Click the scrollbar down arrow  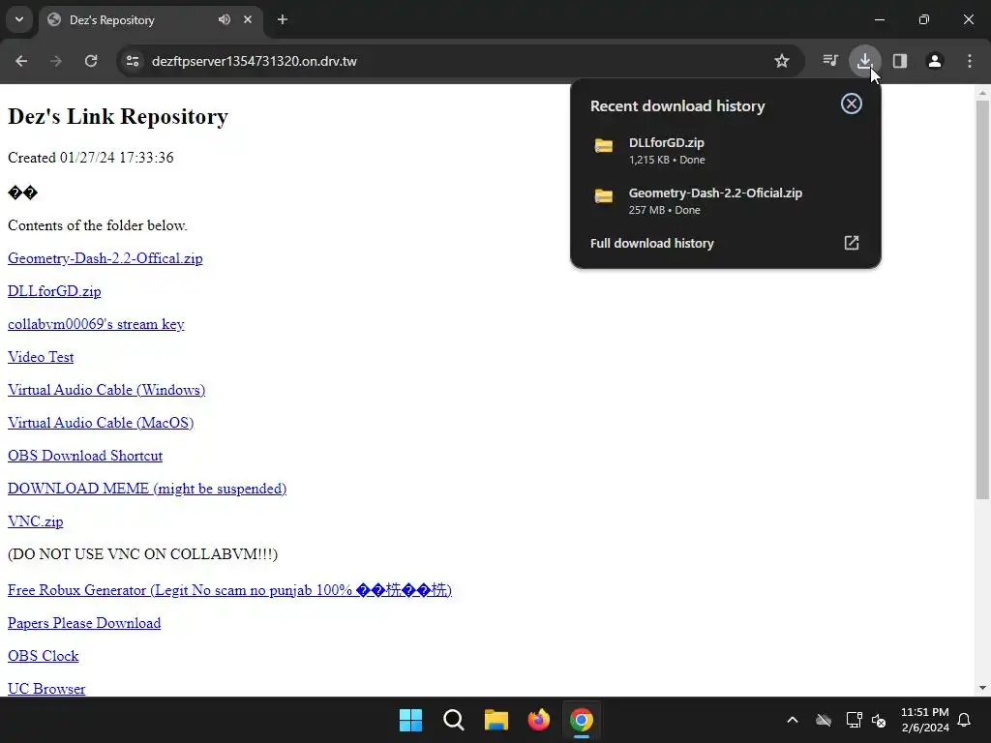(982, 688)
